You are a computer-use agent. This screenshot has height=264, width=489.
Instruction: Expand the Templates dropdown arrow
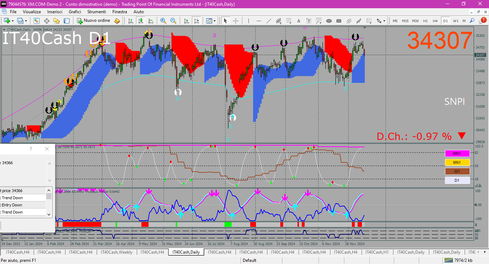coord(215,21)
